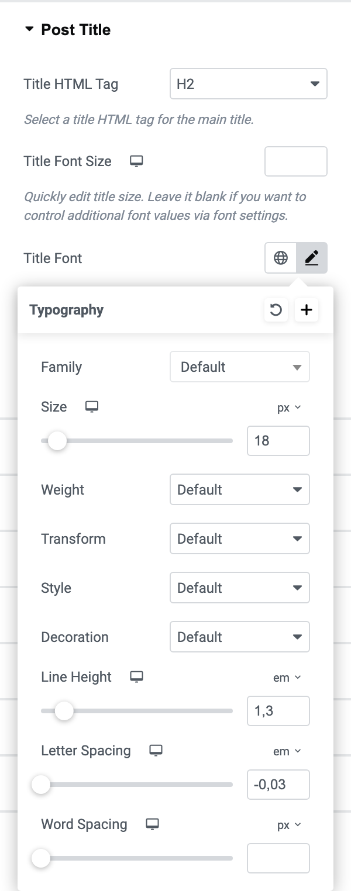This screenshot has height=891, width=351.
Task: Change the Size unit px selector
Action: (x=289, y=407)
